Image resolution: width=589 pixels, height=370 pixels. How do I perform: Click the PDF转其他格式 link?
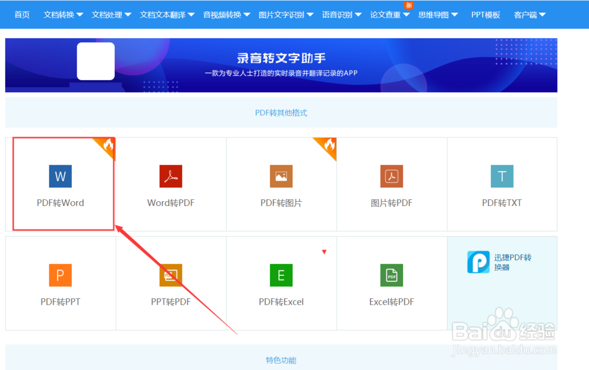point(281,112)
